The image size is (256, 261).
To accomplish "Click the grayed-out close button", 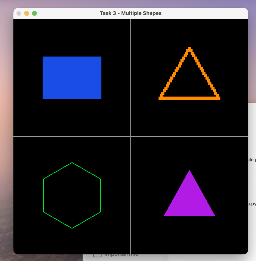I will [x=19, y=13].
